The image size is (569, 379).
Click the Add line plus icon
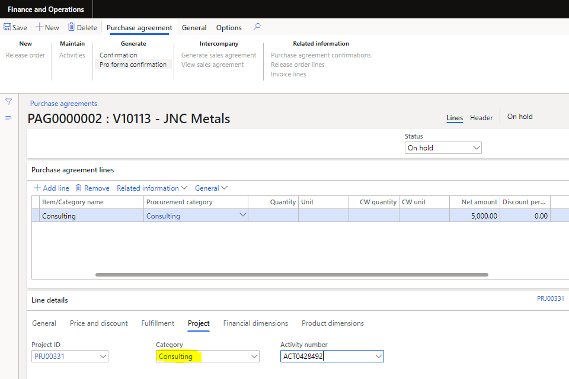pos(37,188)
